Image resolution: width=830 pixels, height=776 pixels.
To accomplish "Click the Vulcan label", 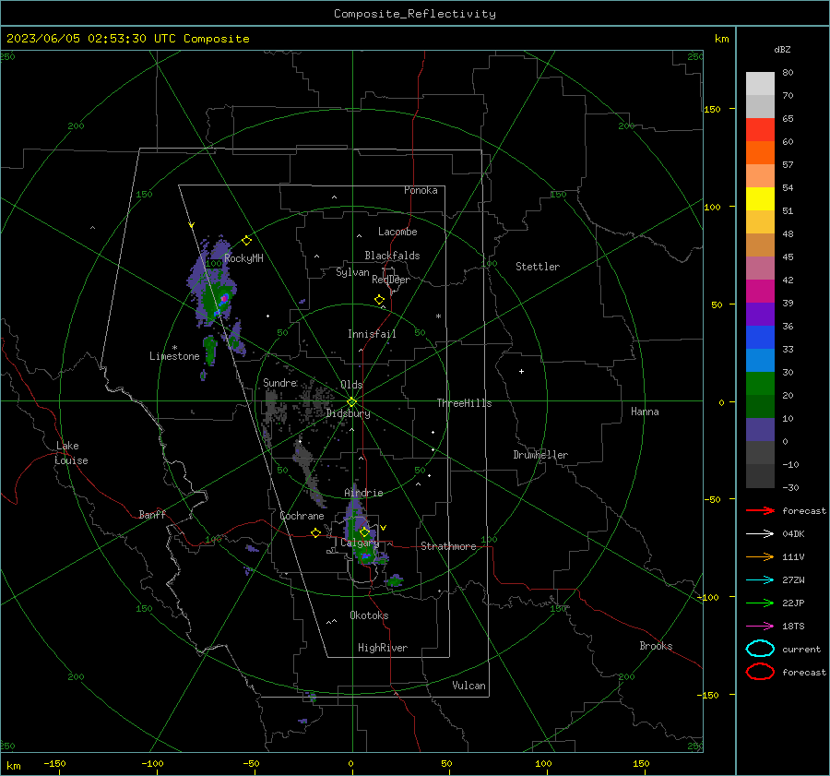I will (468, 686).
